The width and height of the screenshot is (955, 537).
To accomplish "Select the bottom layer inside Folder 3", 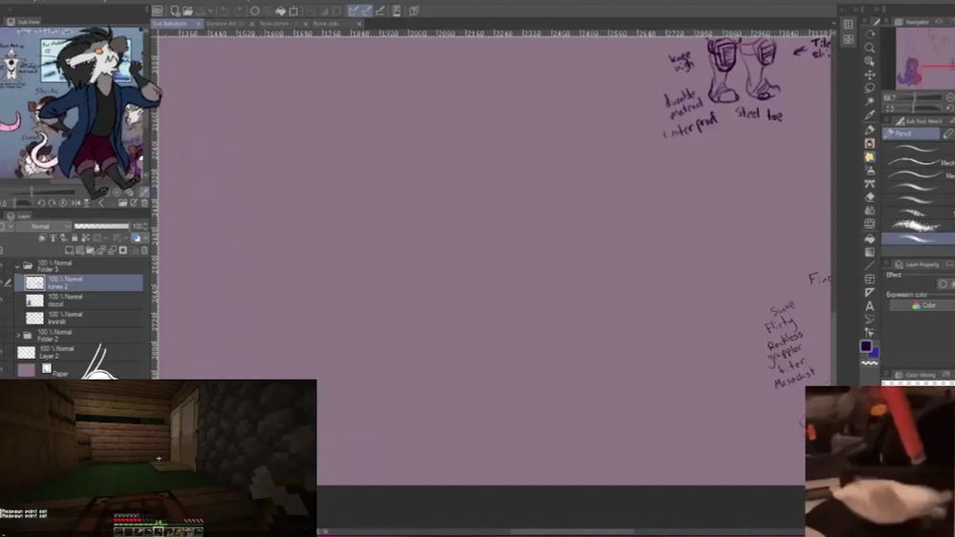I will coord(79,318).
